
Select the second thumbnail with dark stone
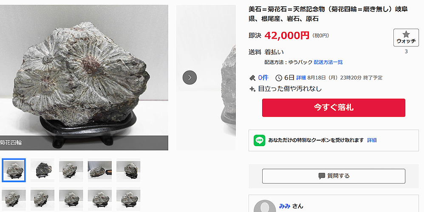(x=42, y=170)
